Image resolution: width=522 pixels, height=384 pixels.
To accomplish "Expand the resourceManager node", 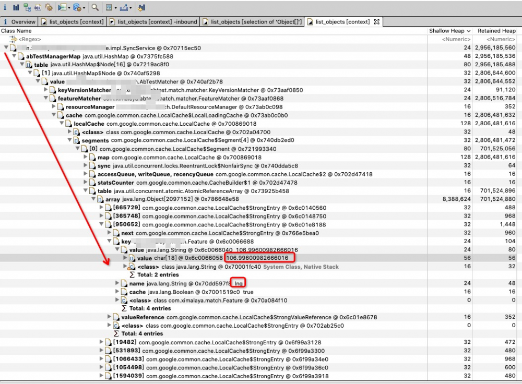I will (x=54, y=106).
